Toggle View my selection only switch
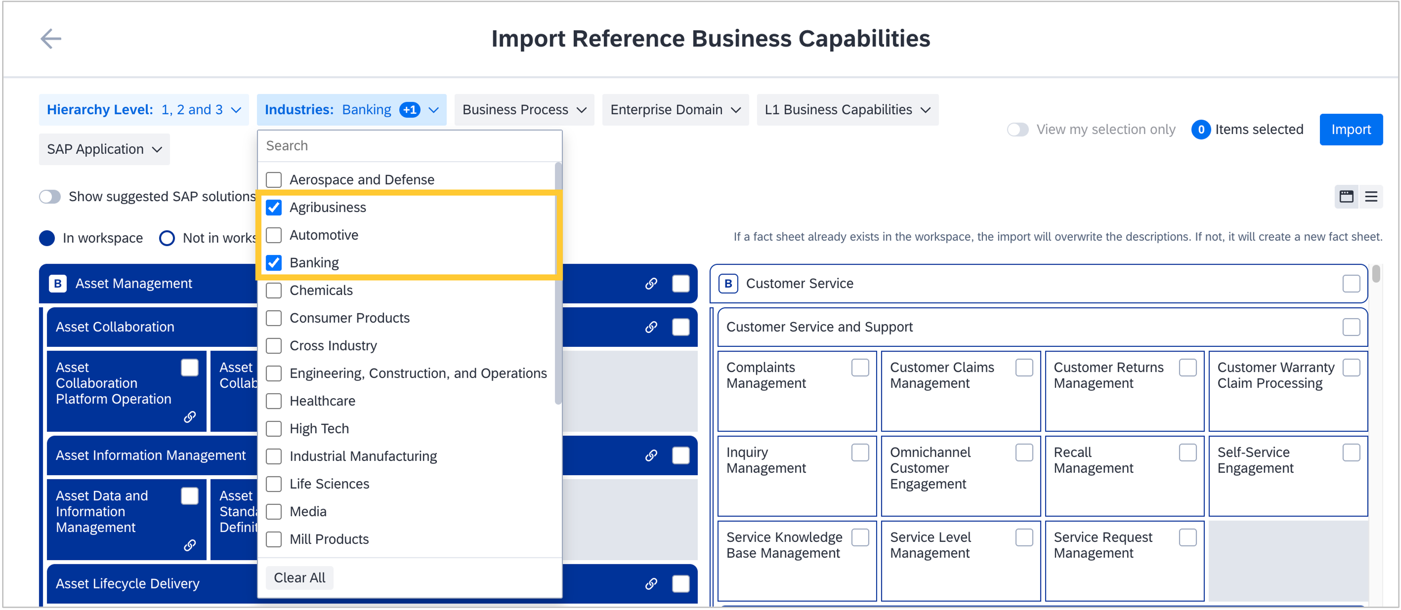1401x610 pixels. pos(1017,129)
